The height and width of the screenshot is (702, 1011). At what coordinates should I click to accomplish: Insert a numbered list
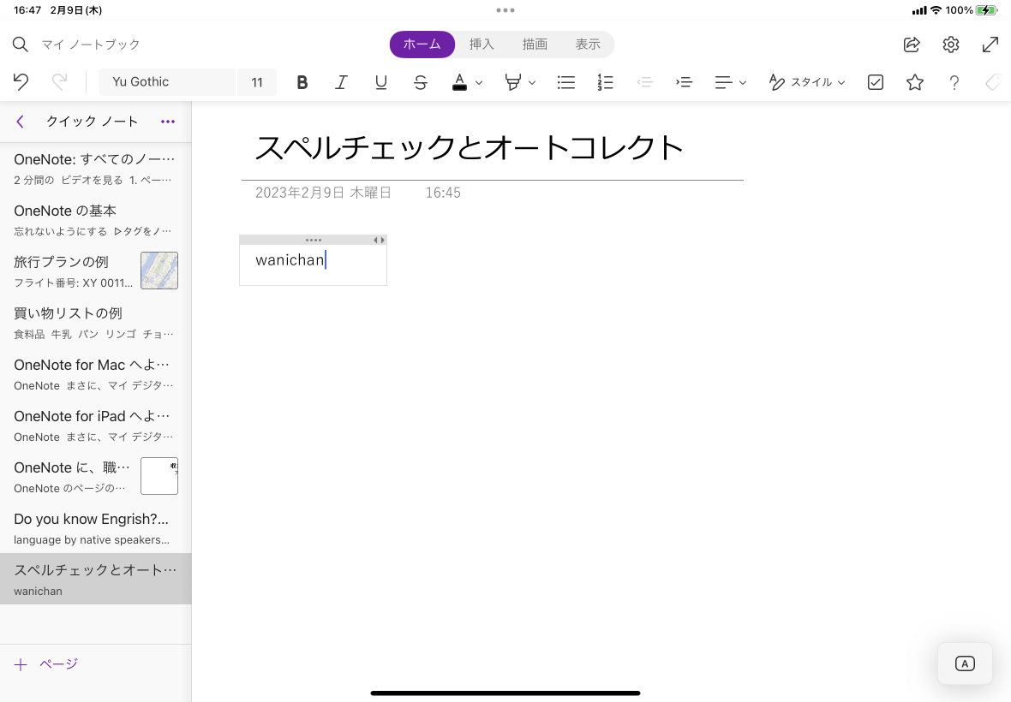pos(605,82)
